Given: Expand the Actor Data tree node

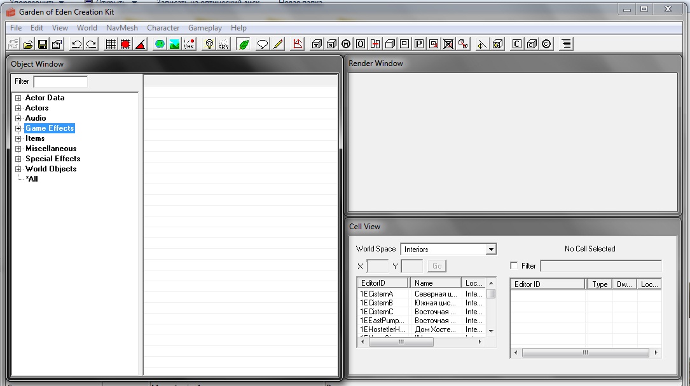Looking at the screenshot, I should (x=18, y=98).
